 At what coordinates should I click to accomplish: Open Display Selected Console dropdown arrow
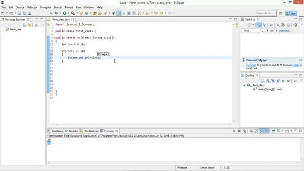(x=283, y=131)
